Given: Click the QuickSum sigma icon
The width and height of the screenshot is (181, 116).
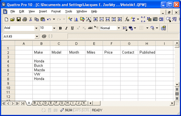Looking at the screenshot, I should tap(133, 19).
